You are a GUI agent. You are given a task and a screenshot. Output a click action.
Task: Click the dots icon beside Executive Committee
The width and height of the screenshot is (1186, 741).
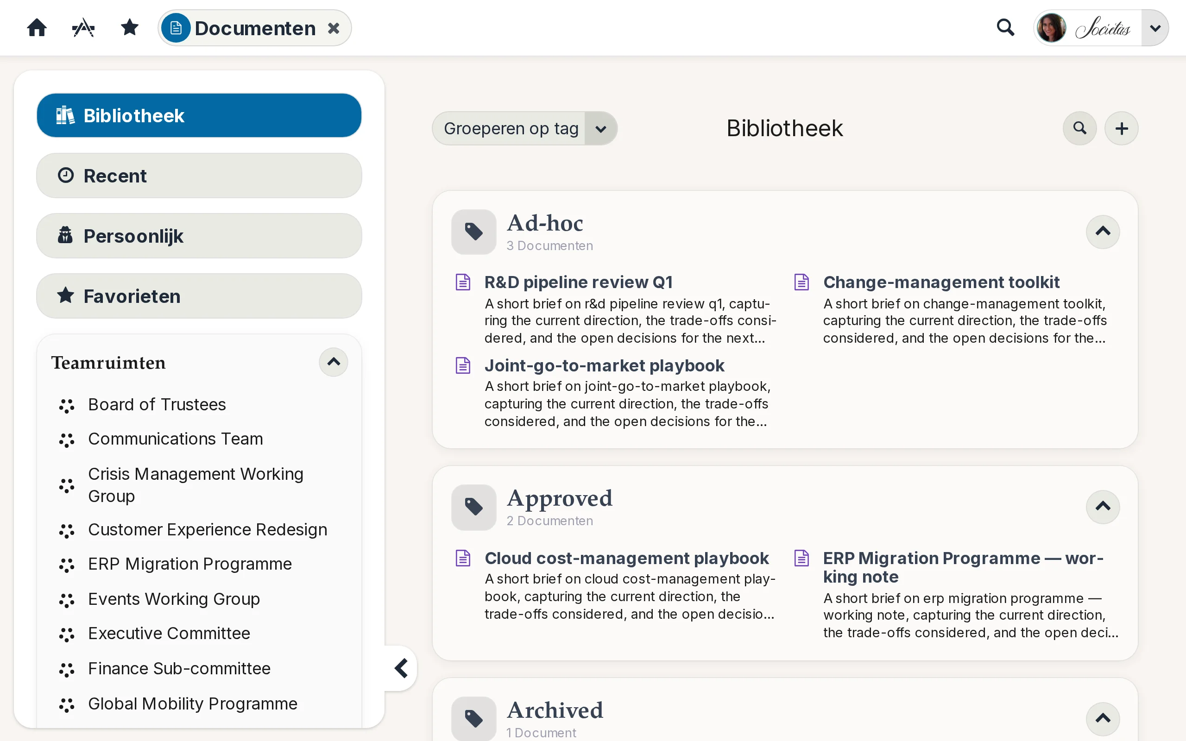pyautogui.click(x=67, y=634)
